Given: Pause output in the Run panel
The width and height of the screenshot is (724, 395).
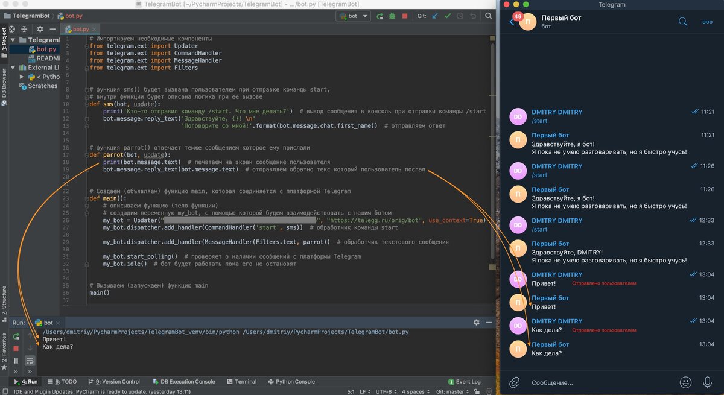Looking at the screenshot, I should coord(16,361).
